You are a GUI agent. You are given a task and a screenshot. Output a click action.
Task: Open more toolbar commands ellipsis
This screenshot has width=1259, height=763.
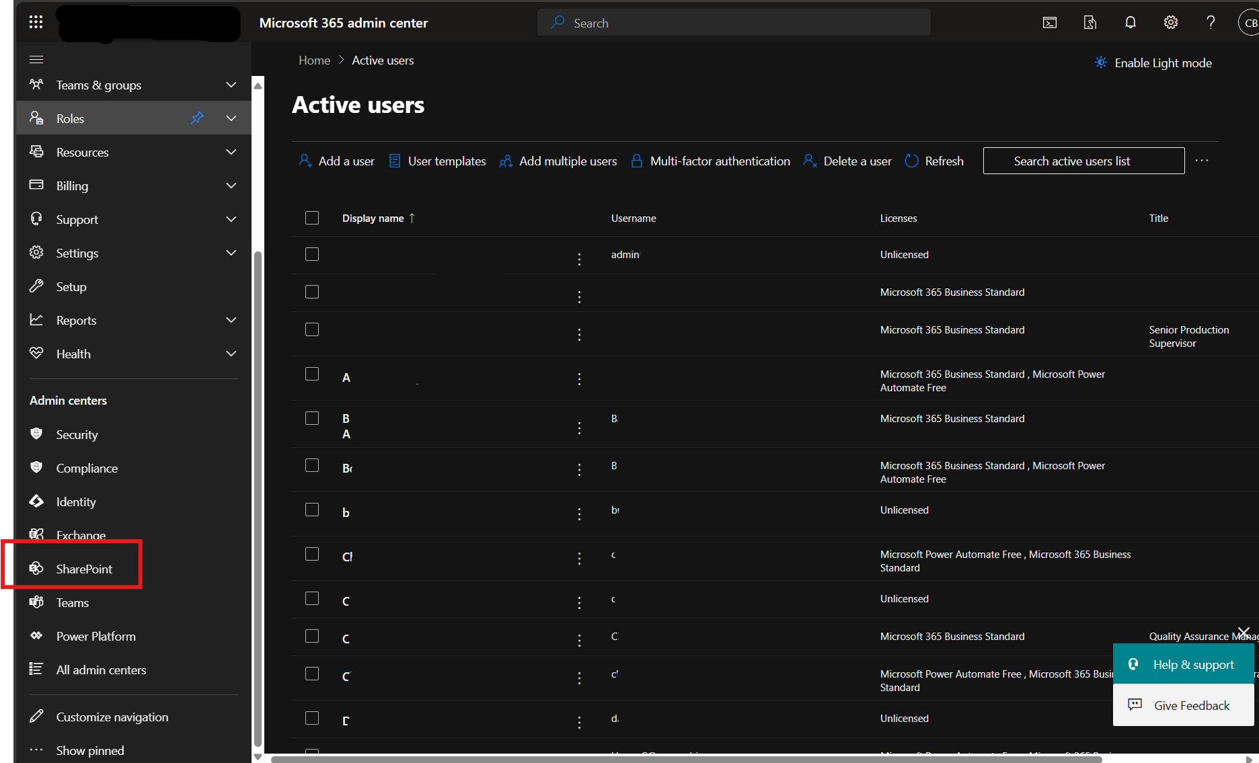coord(1202,161)
